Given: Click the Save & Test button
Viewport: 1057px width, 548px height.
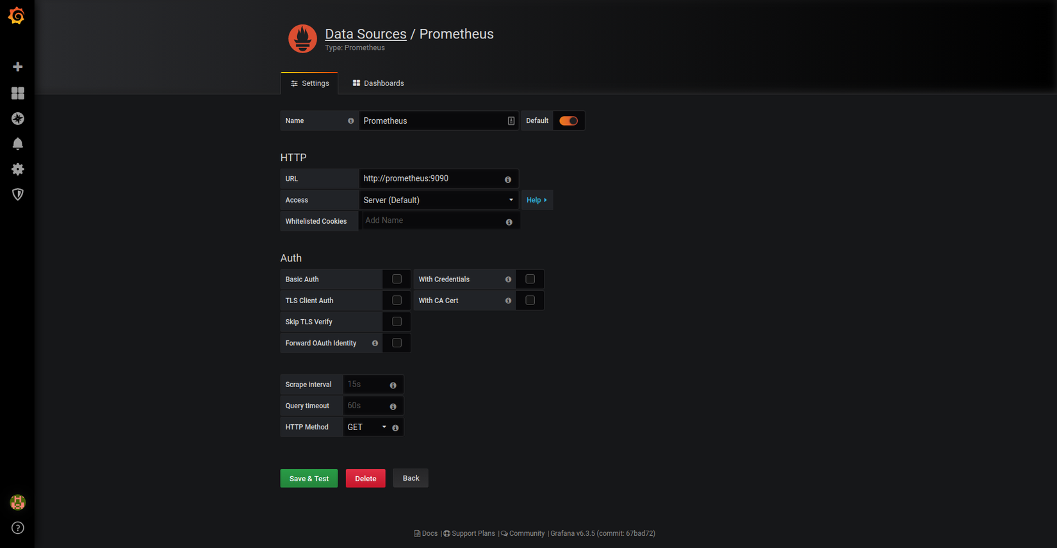Looking at the screenshot, I should coord(309,479).
